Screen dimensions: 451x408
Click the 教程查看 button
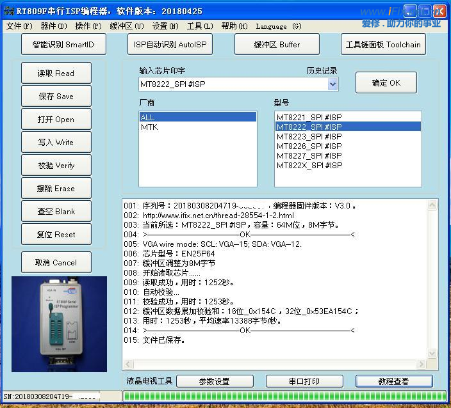point(394,381)
